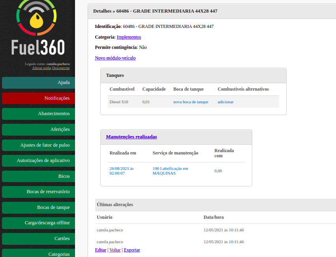Viewport: 336px width, 257px height.
Task: Navigate to Bicos page
Action: coord(38,176)
